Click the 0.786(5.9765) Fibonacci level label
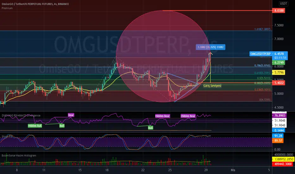Screen dimensions: 295x174 pos(262,65)
